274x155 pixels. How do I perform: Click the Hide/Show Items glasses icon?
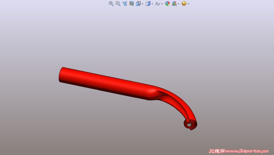pyautogui.click(x=158, y=4)
